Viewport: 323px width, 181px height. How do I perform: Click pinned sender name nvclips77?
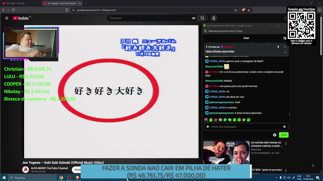click(x=229, y=47)
